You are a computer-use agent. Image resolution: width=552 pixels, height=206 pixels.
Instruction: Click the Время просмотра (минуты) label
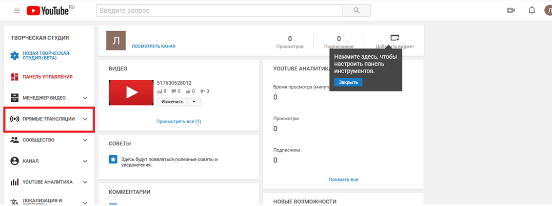click(x=302, y=87)
